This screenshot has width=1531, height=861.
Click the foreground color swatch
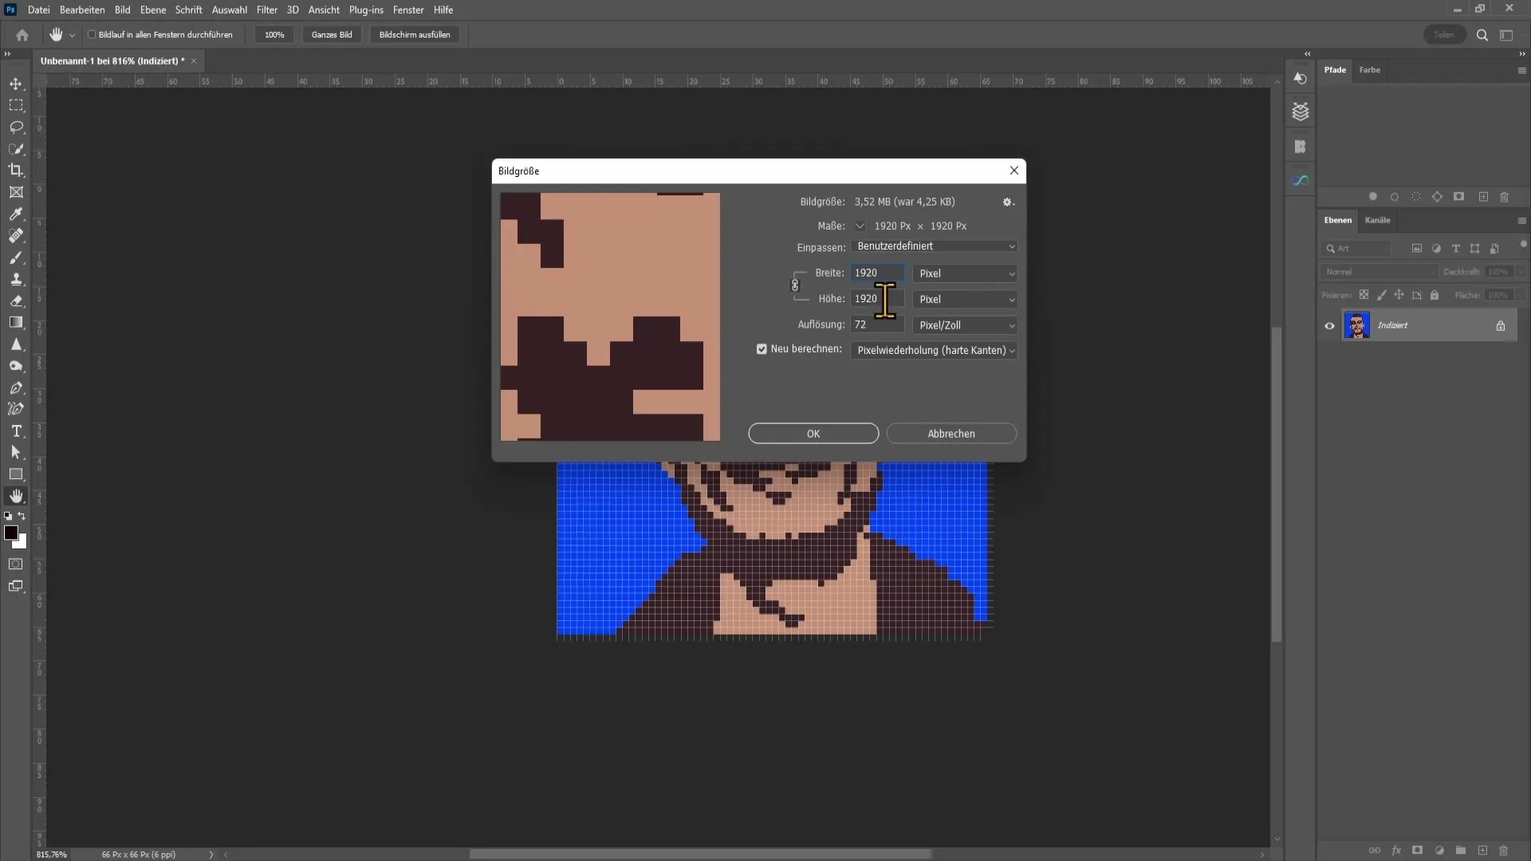tap(10, 533)
